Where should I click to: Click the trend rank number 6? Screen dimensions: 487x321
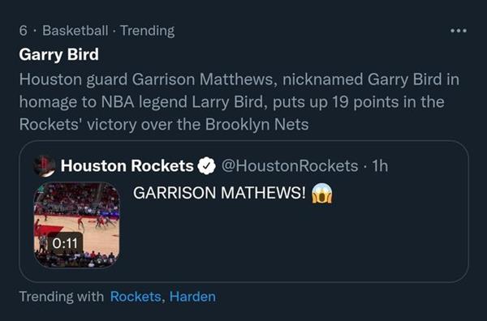(x=23, y=31)
